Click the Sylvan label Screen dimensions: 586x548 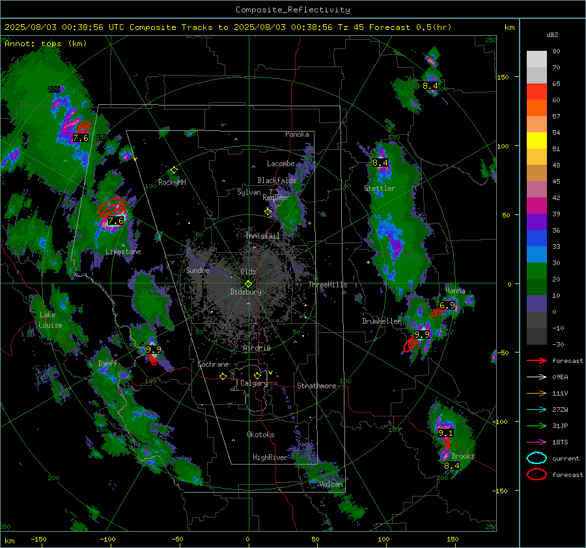pos(249,192)
